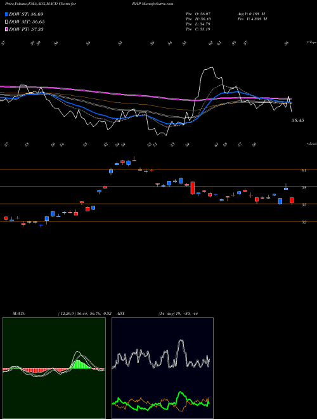The width and height of the screenshot is (317, 419).
Task: Click the 'Pre H: 56.10' value
Action: (x=198, y=19)
